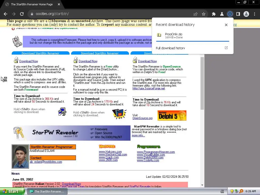Toggle the downloads toolbar icon
This screenshot has height=195, width=260.
[x=230, y=14]
